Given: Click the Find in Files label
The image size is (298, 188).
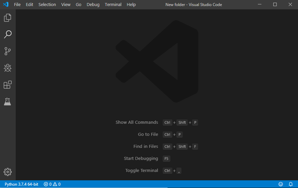Looking at the screenshot, I should pyautogui.click(x=146, y=146).
